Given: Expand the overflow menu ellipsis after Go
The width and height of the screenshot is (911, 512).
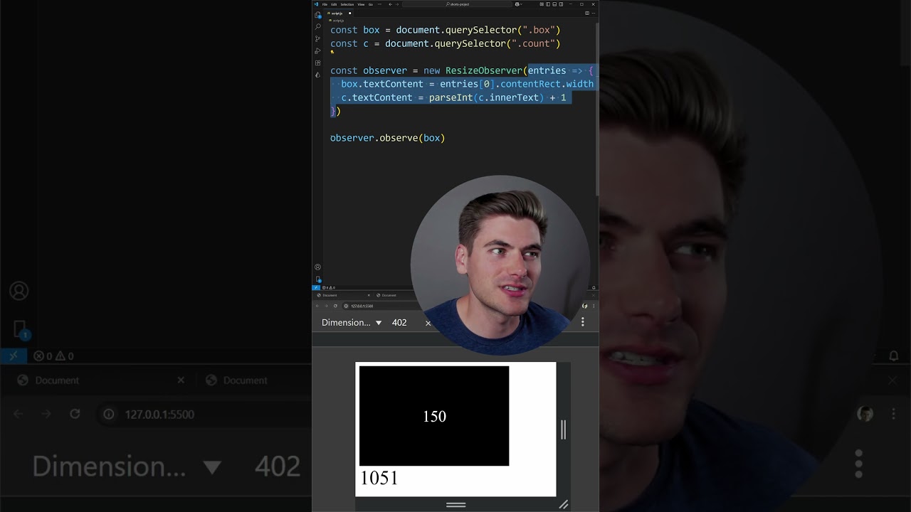Looking at the screenshot, I should click(x=379, y=4).
